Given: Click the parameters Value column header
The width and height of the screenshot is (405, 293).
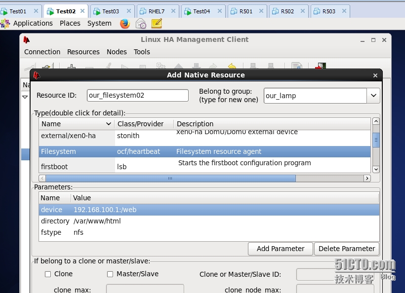Looking at the screenshot, I should tap(225, 198).
